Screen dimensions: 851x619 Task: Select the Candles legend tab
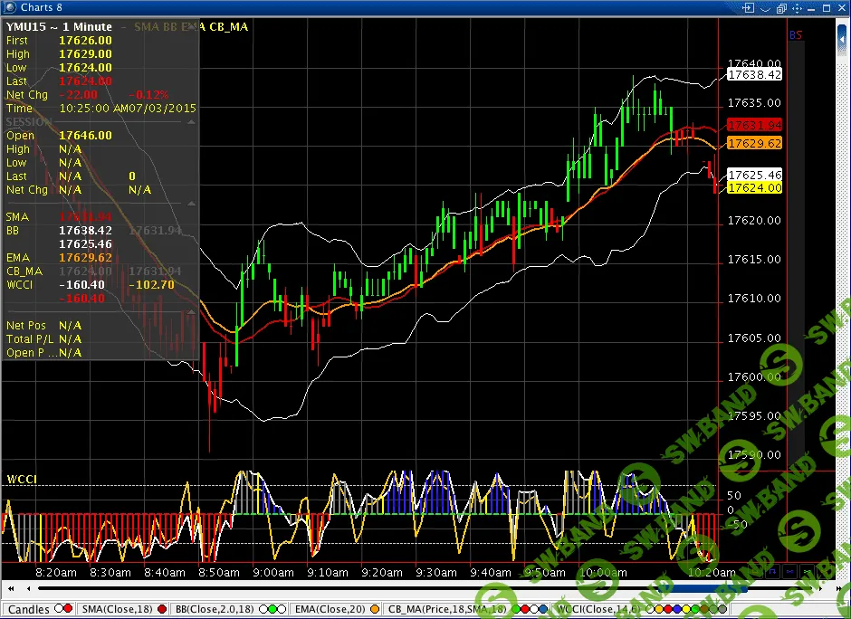(x=29, y=610)
